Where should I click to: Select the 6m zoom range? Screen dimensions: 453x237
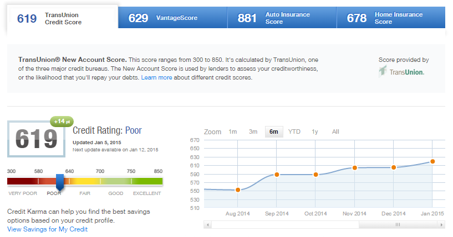pyautogui.click(x=274, y=131)
